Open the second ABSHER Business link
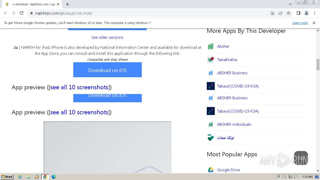The image size is (320, 180). (x=232, y=98)
